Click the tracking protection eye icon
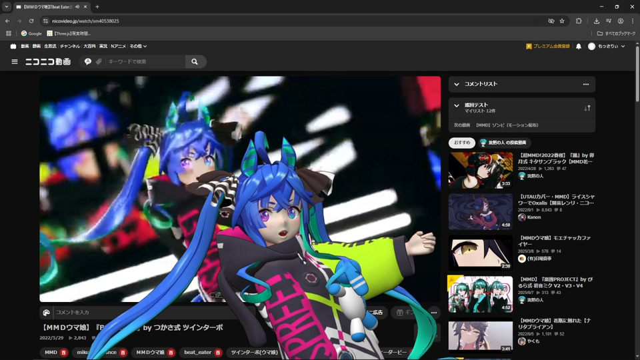 pyautogui.click(x=551, y=21)
